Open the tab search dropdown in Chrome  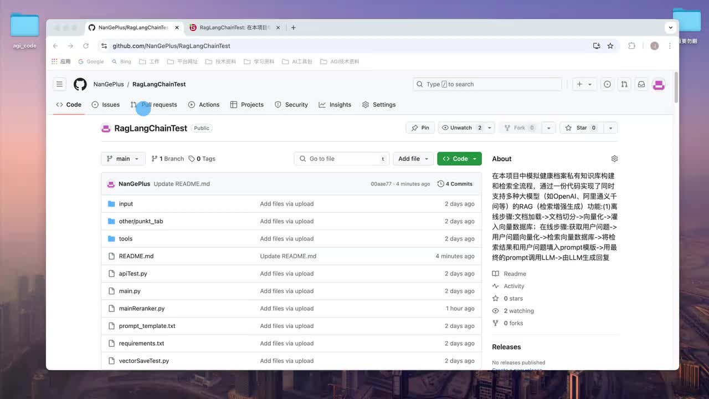click(671, 27)
